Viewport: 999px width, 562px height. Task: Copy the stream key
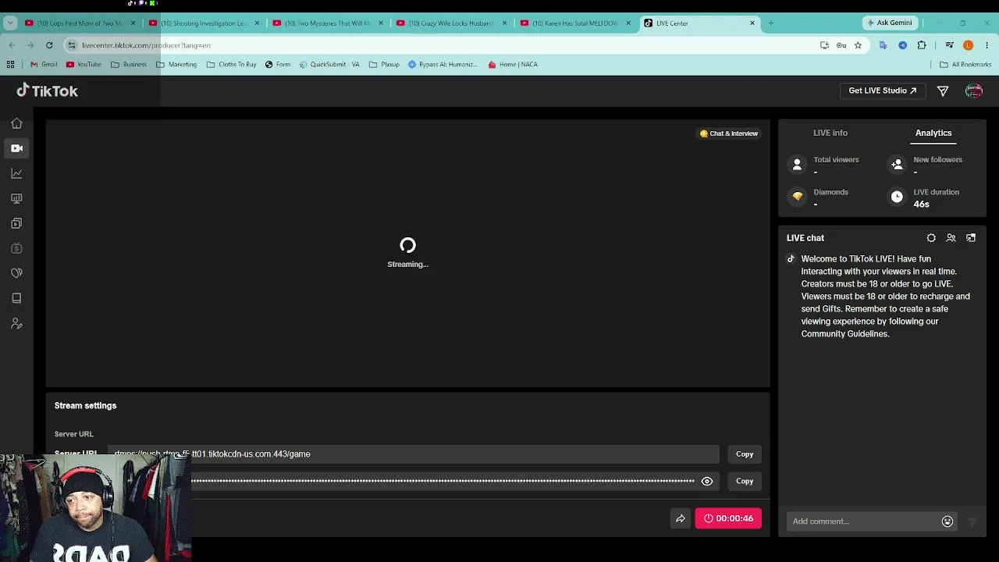(x=745, y=482)
